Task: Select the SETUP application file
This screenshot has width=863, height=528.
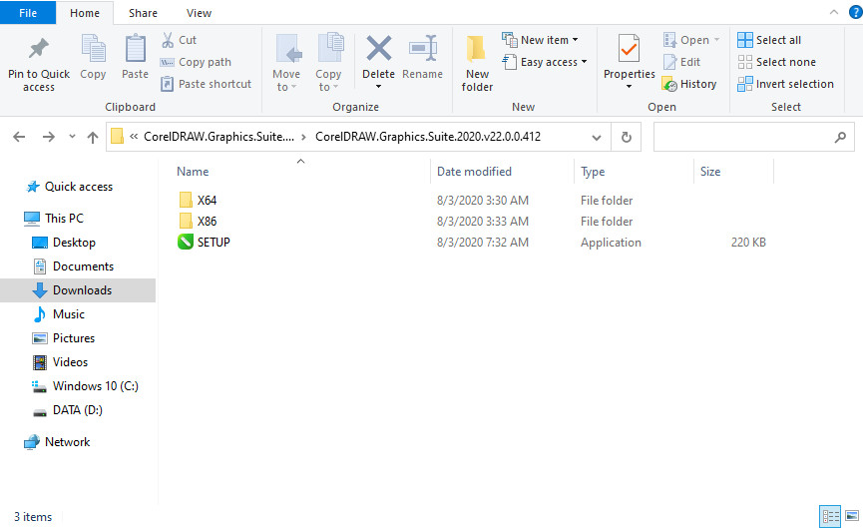Action: pyautogui.click(x=214, y=243)
